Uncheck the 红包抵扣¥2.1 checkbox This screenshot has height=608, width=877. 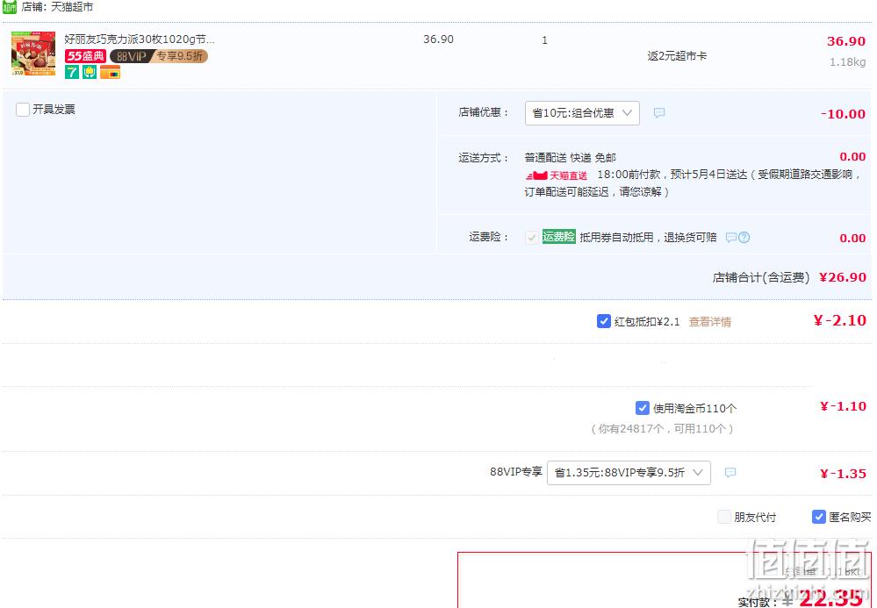[603, 321]
